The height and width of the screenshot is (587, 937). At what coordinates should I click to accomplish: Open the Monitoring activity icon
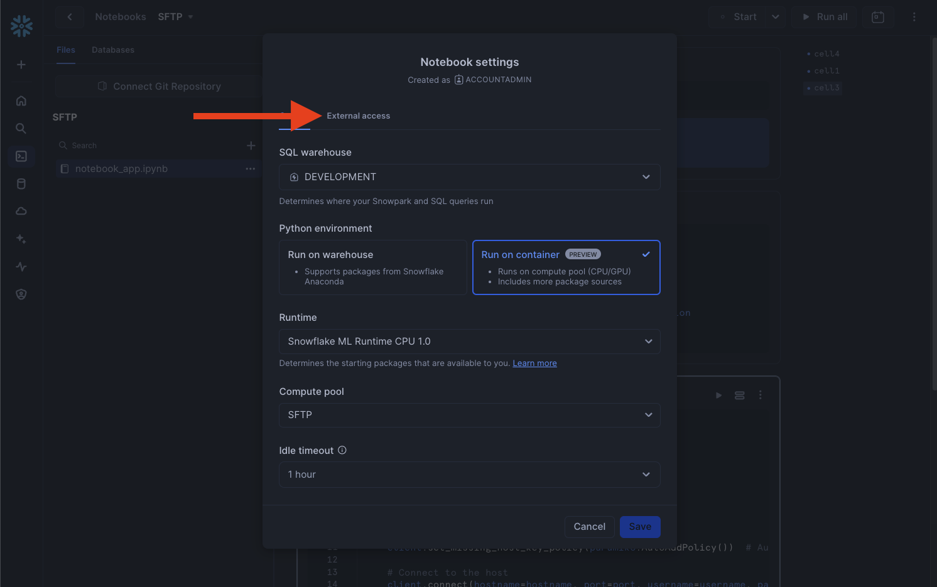tap(21, 267)
